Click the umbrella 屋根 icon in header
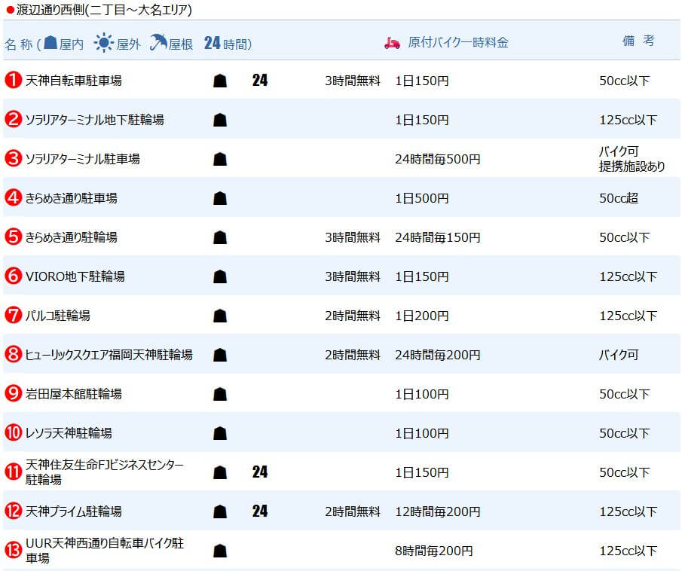This screenshot has height=571, width=682. pyautogui.click(x=158, y=42)
